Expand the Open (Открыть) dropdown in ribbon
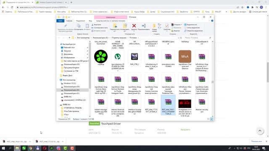 pos(181,25)
